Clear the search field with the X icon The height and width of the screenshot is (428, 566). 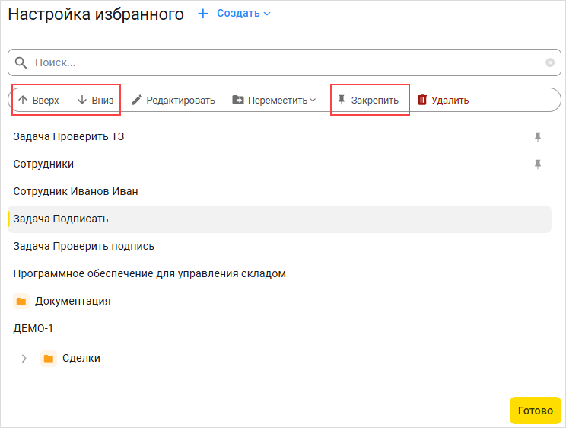point(550,62)
